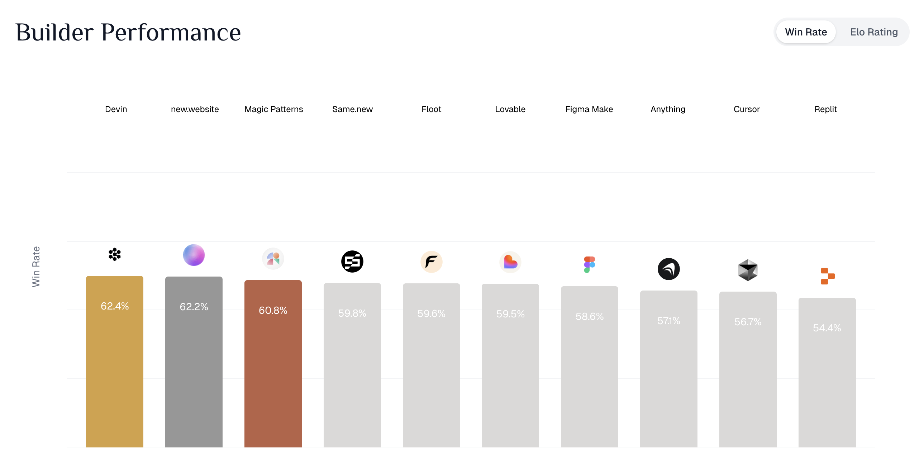Viewport: 924px width, 470px height.
Task: Click the Replit orange logo icon
Action: [x=828, y=276]
